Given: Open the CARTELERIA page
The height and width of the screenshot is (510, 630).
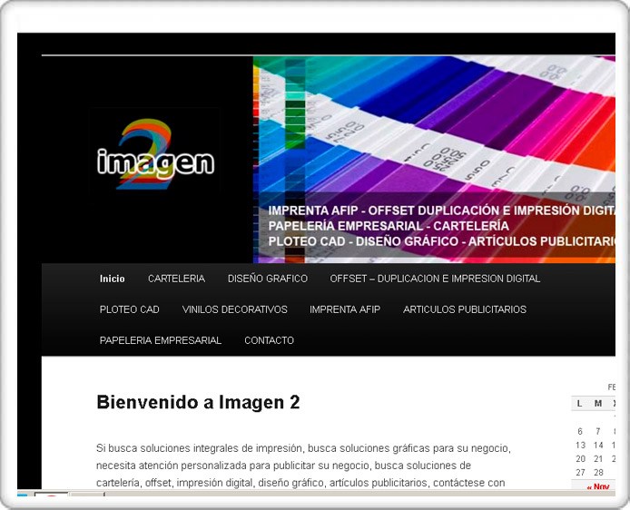Looking at the screenshot, I should pos(176,279).
